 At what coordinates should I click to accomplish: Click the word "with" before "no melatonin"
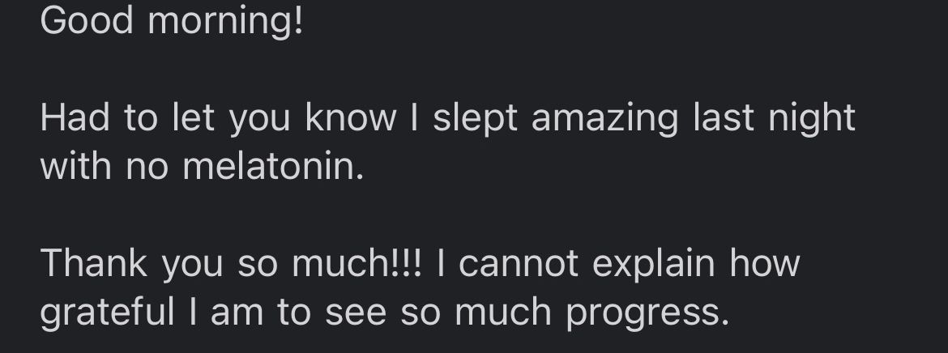coord(75,166)
